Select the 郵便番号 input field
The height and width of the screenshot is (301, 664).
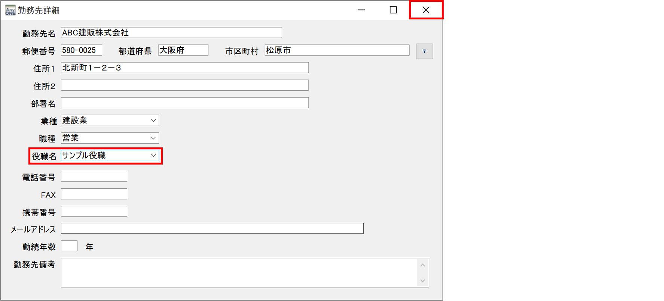tap(81, 50)
